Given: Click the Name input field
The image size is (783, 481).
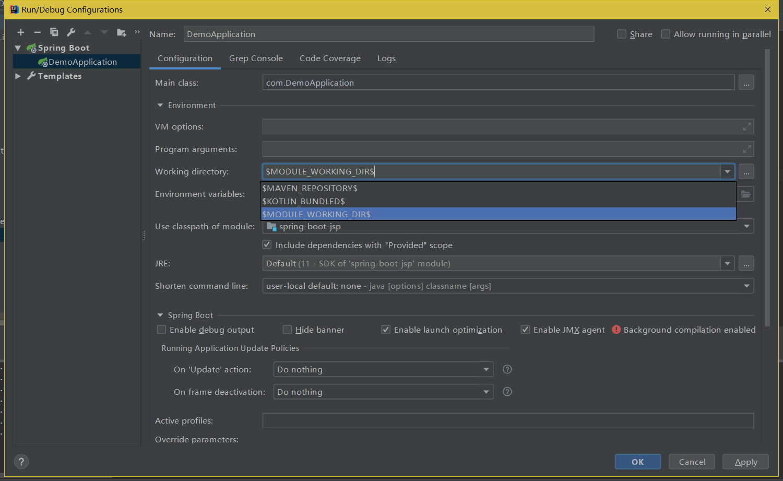Looking at the screenshot, I should point(389,34).
